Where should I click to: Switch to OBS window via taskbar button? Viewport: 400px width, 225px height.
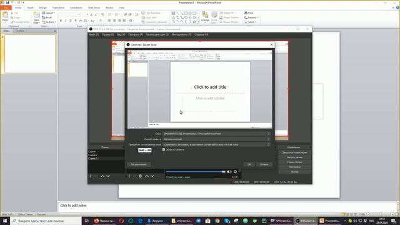click(x=306, y=221)
